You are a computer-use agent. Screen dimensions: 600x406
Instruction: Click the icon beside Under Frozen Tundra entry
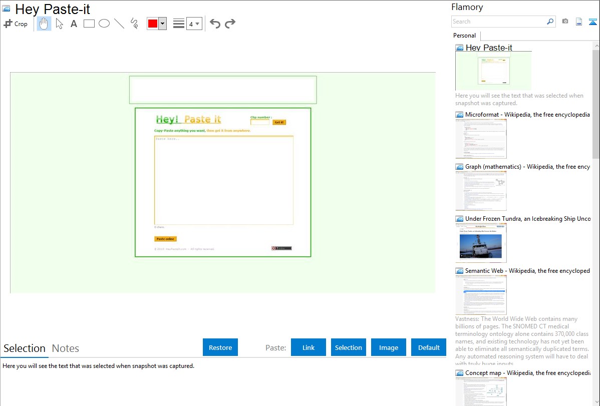[x=460, y=219]
